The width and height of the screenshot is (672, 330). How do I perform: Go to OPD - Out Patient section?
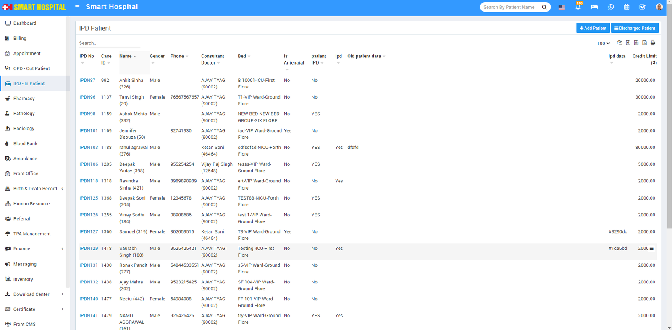31,68
